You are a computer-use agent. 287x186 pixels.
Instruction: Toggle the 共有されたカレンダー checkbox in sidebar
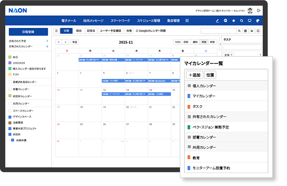10,82
